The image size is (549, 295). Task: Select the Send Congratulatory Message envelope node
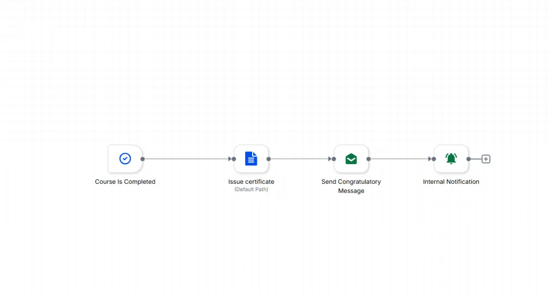point(351,159)
